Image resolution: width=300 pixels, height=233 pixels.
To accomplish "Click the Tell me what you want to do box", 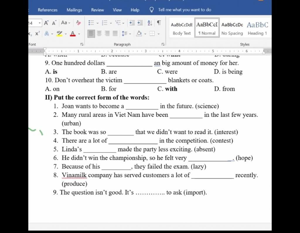I will 185,10.
